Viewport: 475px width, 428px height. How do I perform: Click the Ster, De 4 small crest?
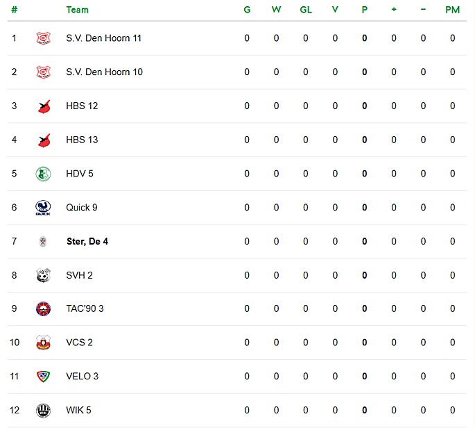(43, 242)
